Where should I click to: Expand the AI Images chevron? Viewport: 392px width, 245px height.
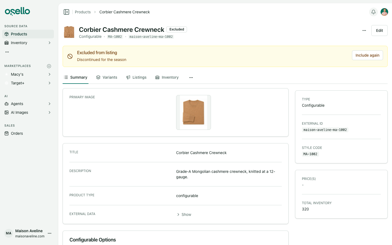click(50, 112)
